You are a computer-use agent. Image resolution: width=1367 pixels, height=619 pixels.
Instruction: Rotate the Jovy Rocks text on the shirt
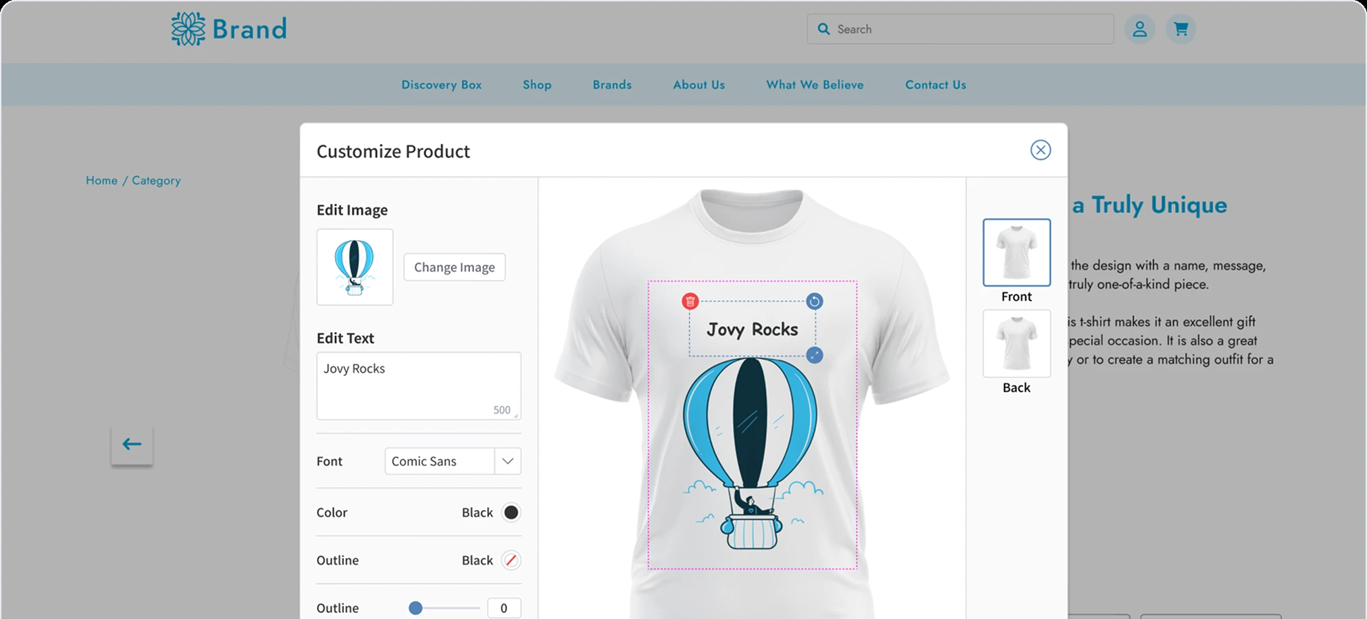(x=815, y=300)
